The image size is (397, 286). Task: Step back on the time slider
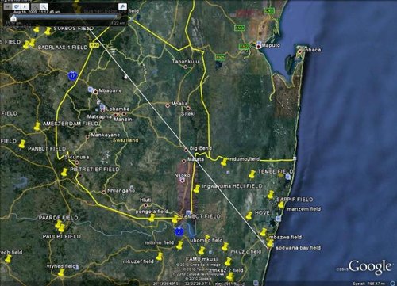pos(8,6)
